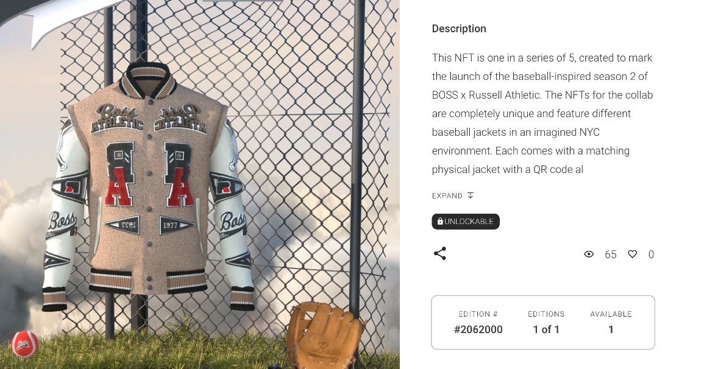The image size is (707, 369).
Task: Click the red Boss baseball
Action: click(24, 343)
